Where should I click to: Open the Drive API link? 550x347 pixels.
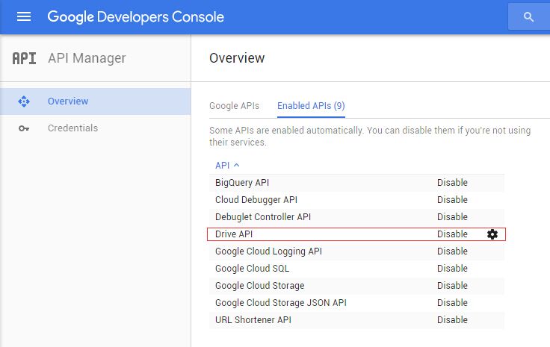point(234,234)
